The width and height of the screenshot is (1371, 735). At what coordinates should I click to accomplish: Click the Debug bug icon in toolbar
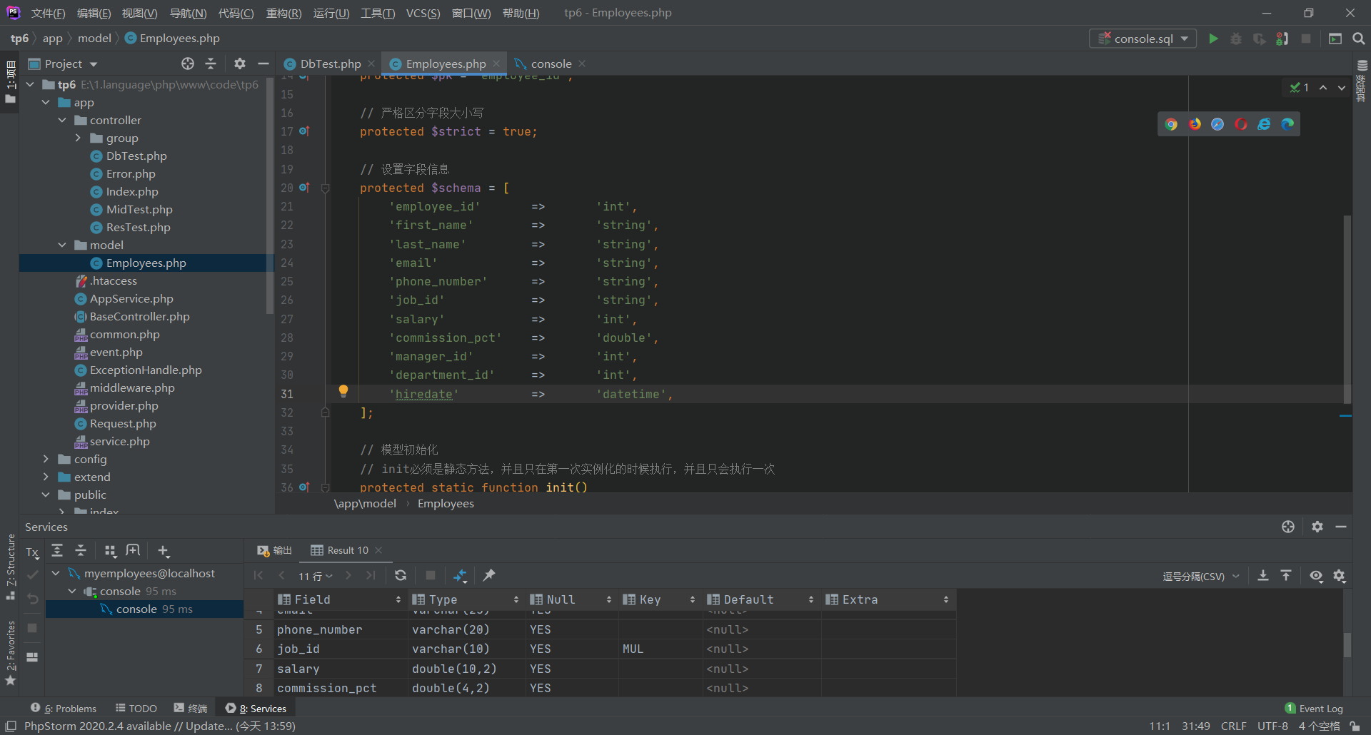[1236, 39]
